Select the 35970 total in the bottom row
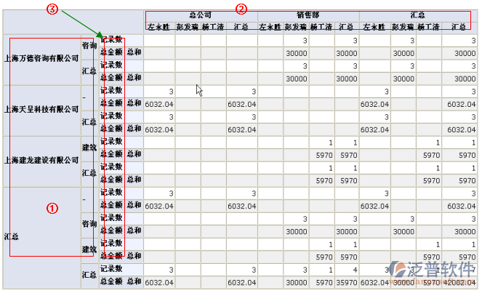 (x=347, y=283)
